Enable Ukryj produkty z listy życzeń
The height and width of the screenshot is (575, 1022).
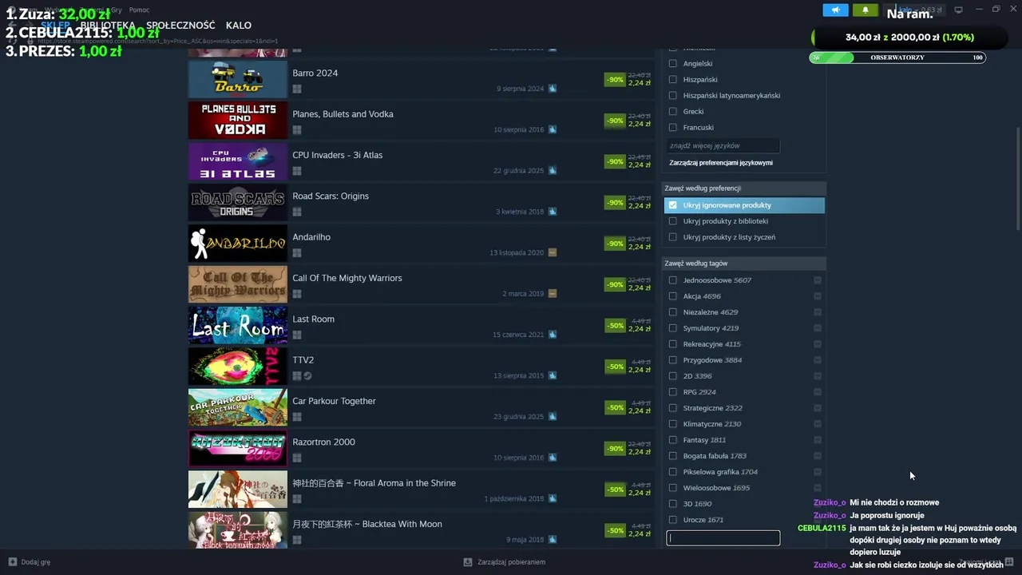(673, 237)
